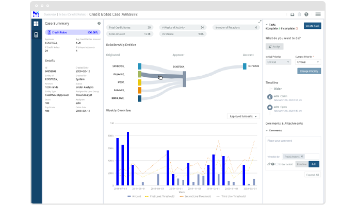Image resolution: width=356 pixels, height=206 pixels.
Task: Select the MAFALOME originator node
Action: (x=140, y=98)
